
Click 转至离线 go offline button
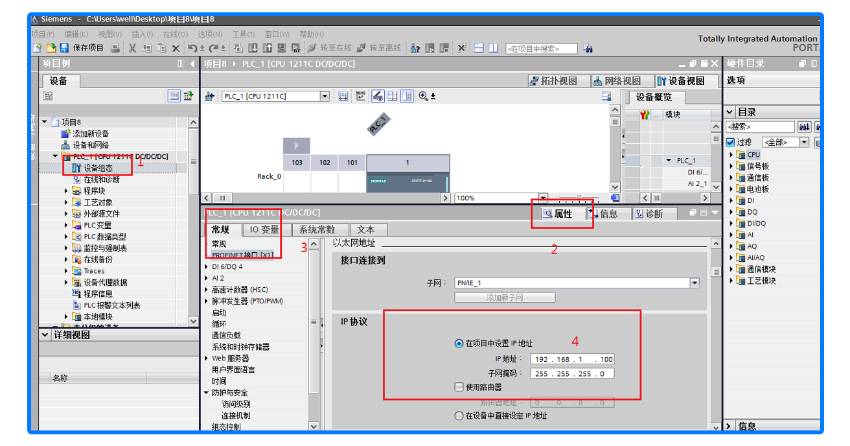pos(380,48)
